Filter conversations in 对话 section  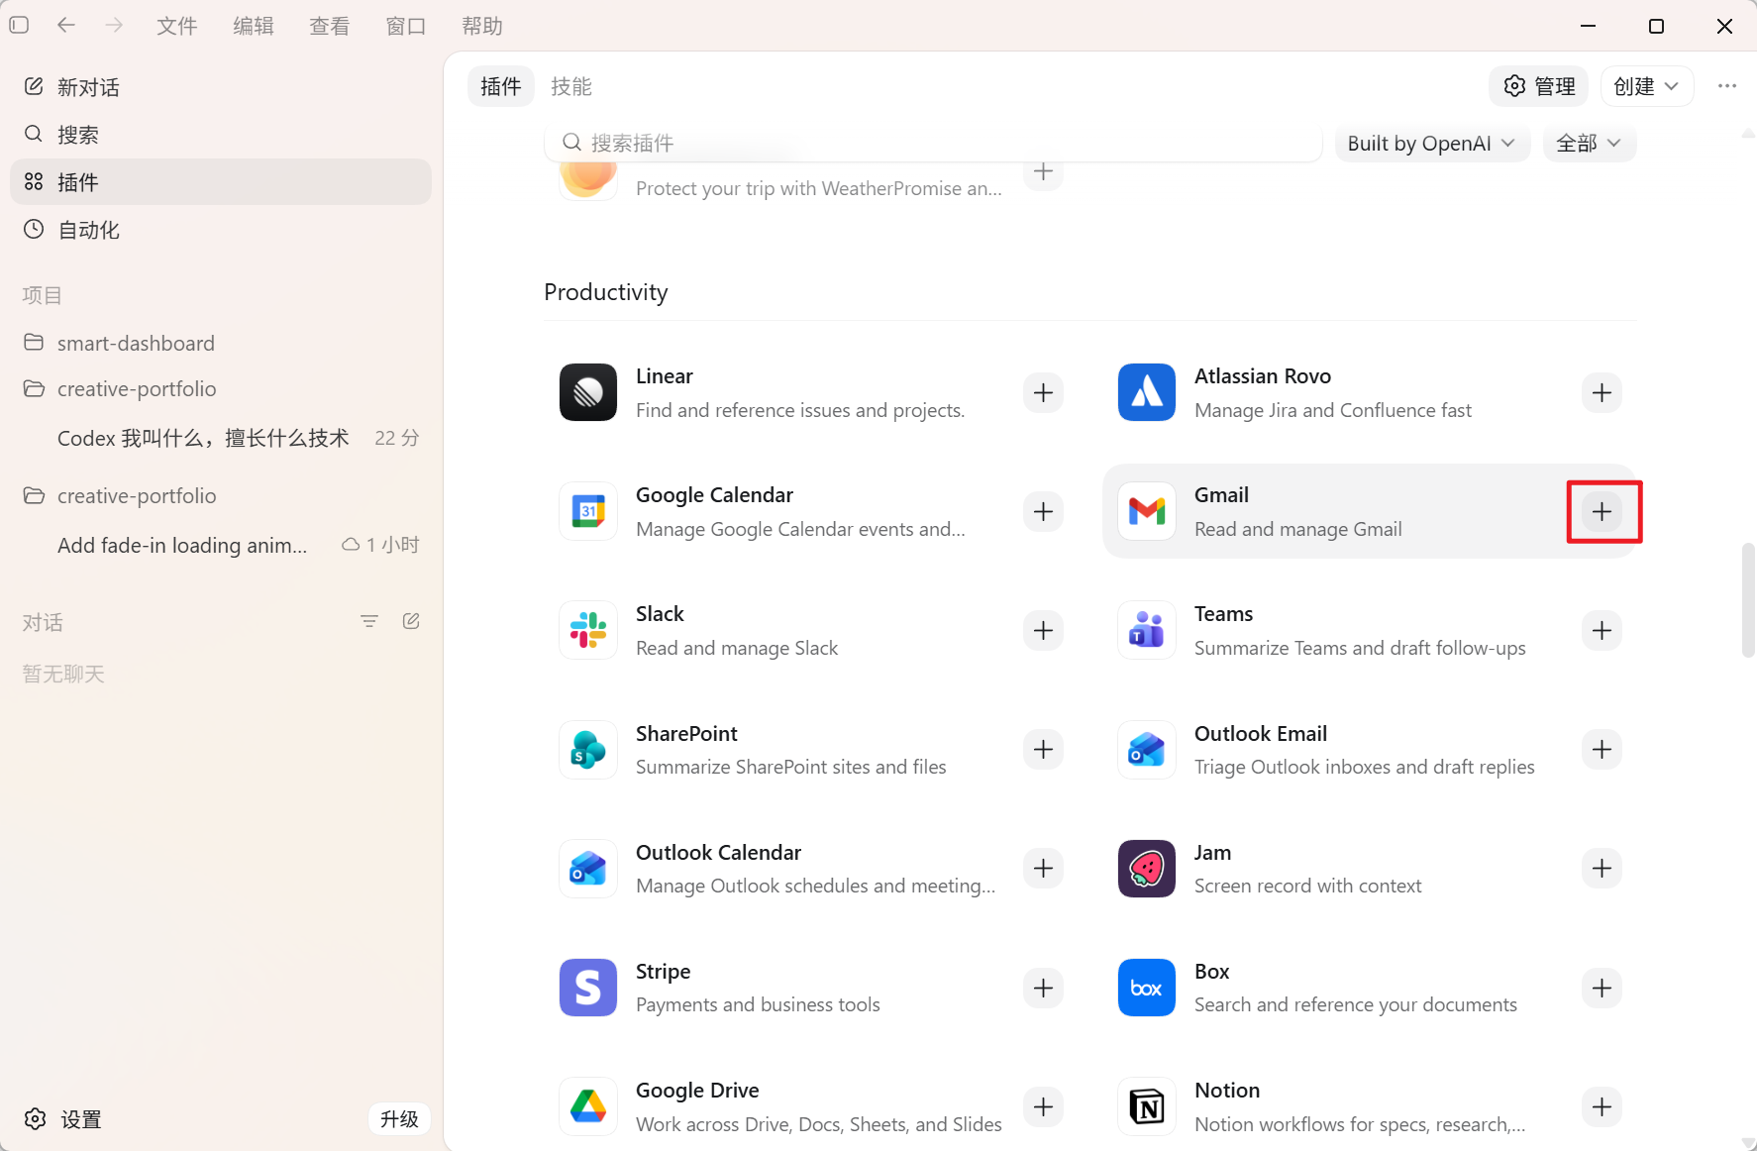[x=369, y=621]
